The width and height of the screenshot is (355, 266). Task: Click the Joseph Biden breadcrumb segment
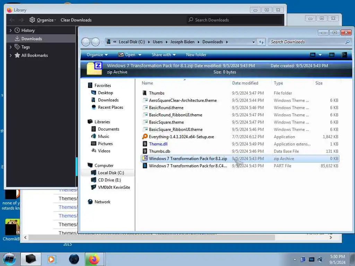[182, 42]
